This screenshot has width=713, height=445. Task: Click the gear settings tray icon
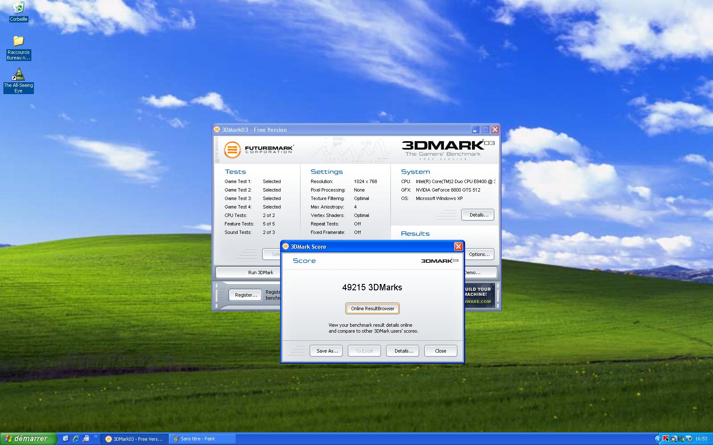(x=689, y=439)
